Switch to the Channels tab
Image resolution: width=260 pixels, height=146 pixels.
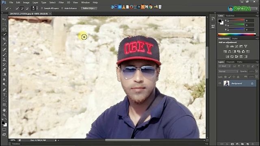pyautogui.click(x=230, y=62)
